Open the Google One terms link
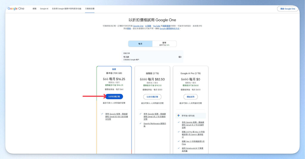The width and height of the screenshot is (305, 159). point(138,26)
